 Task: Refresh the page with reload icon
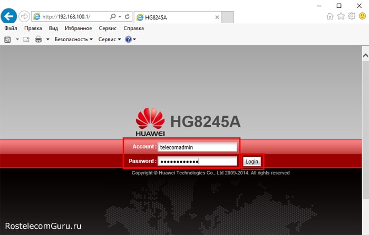click(x=127, y=17)
